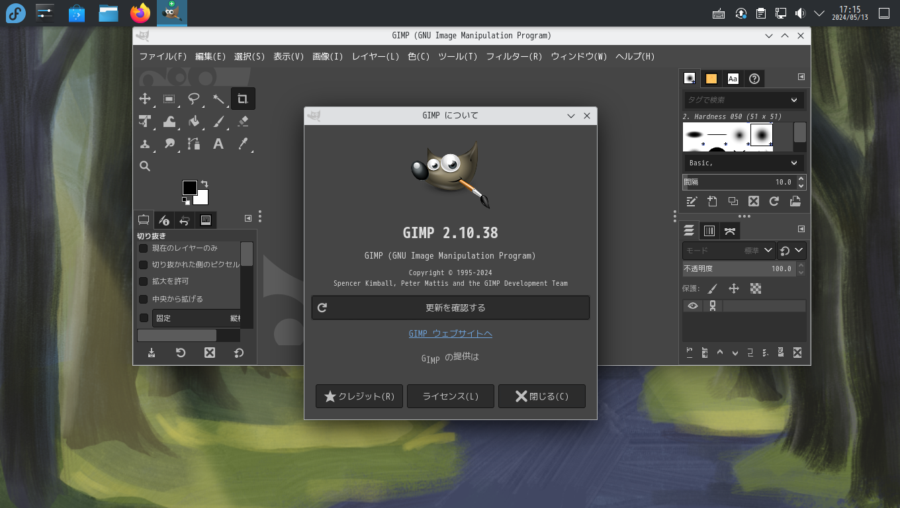Viewport: 900px width, 508px height.
Task: Enable 拡大を許可 checkbox
Action: [x=143, y=282]
